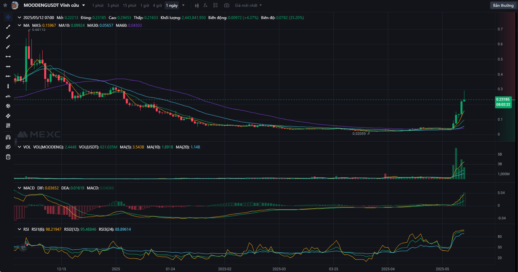Open the fx indicators menu
The image size is (518, 272).
click(x=205, y=5)
